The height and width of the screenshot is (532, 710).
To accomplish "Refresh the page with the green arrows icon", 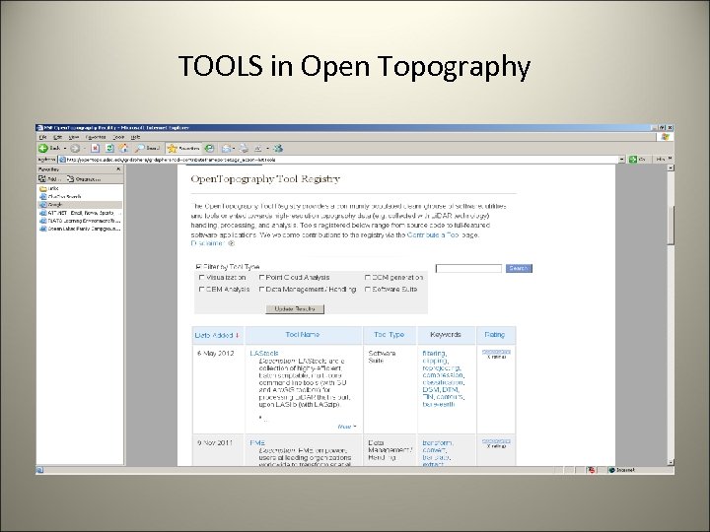I will (x=109, y=148).
